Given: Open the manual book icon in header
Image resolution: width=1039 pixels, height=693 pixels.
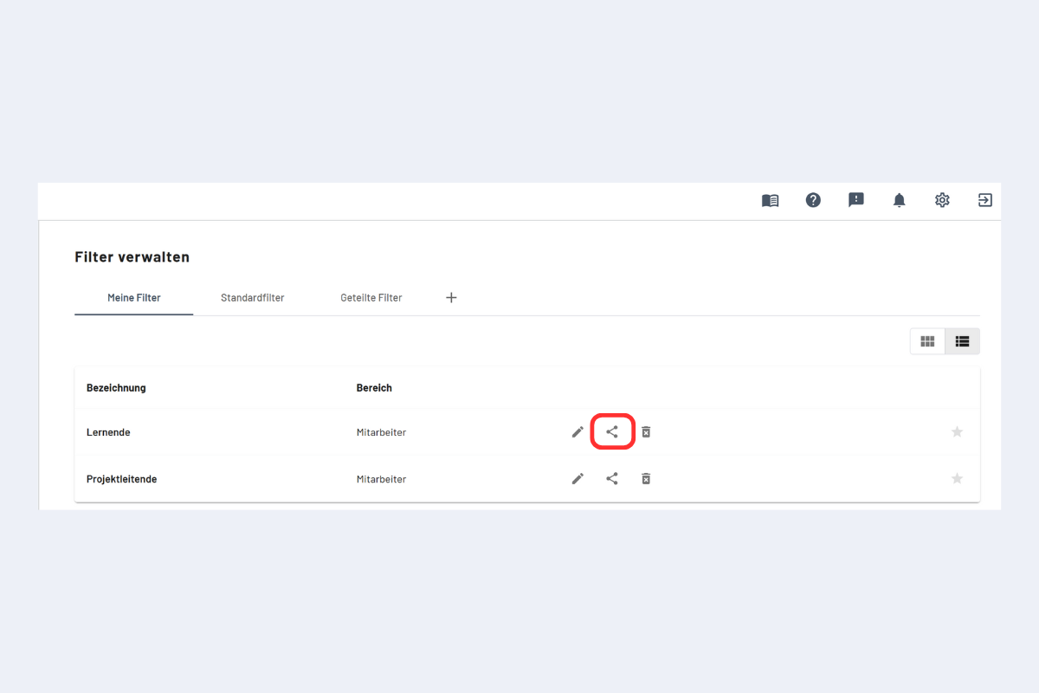Looking at the screenshot, I should [770, 200].
